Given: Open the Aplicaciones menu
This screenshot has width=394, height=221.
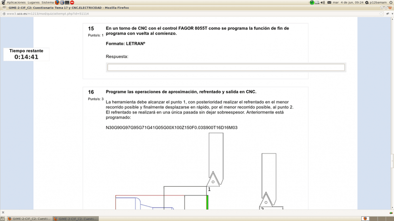Looking at the screenshot, I should pos(16,3).
